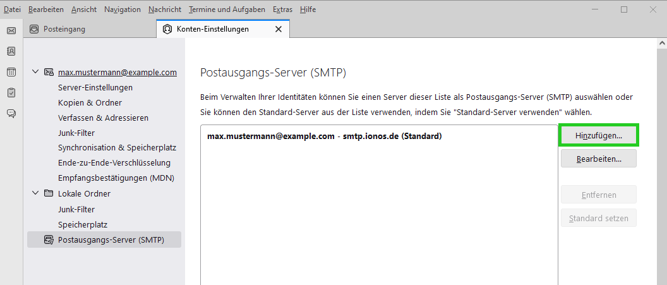This screenshot has width=667, height=285.
Task: Click the Konten-Einstellungen tab icon
Action: click(167, 29)
